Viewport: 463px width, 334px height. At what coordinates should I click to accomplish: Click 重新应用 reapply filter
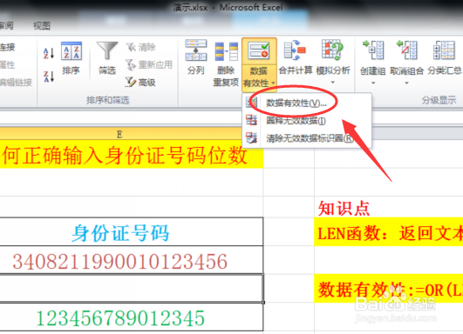click(x=149, y=64)
